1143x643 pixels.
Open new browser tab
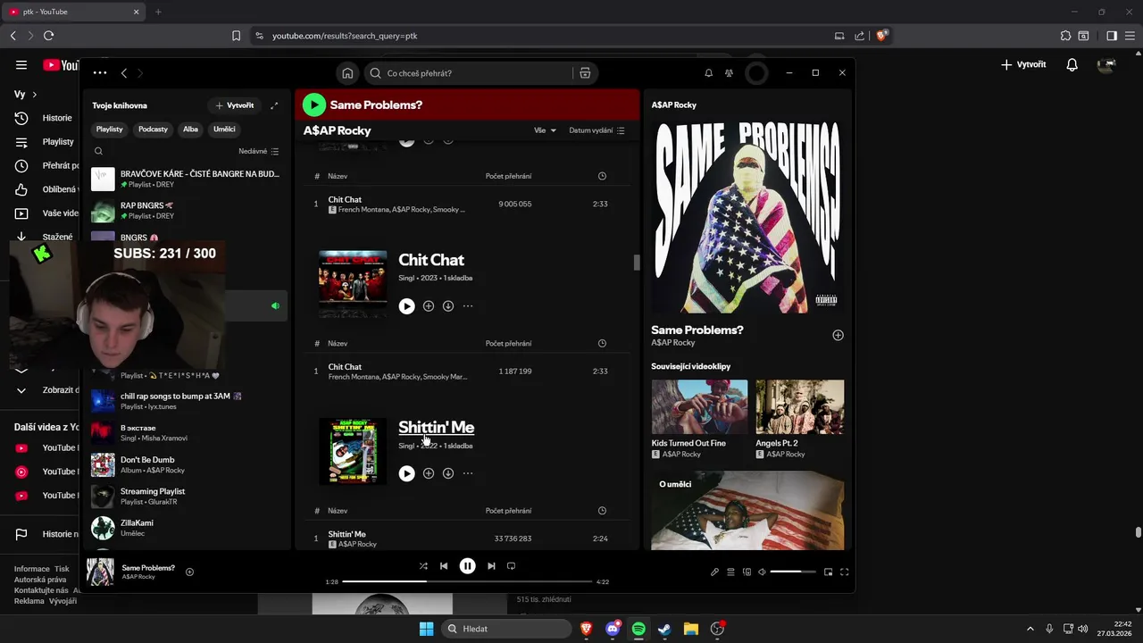158,12
